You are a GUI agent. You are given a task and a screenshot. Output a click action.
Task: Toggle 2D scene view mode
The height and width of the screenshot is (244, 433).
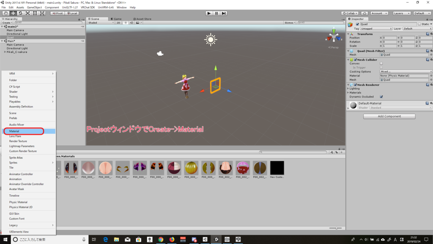118,23
